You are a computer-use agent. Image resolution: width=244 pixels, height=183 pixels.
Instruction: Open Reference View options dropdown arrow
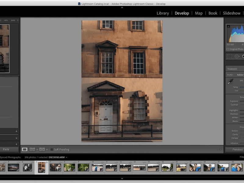[x=37, y=149]
